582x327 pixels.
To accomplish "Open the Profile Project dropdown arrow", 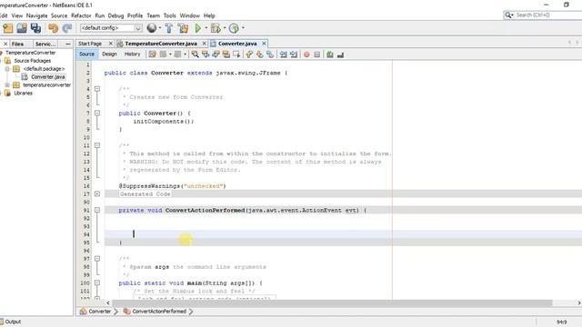I will tap(243, 28).
